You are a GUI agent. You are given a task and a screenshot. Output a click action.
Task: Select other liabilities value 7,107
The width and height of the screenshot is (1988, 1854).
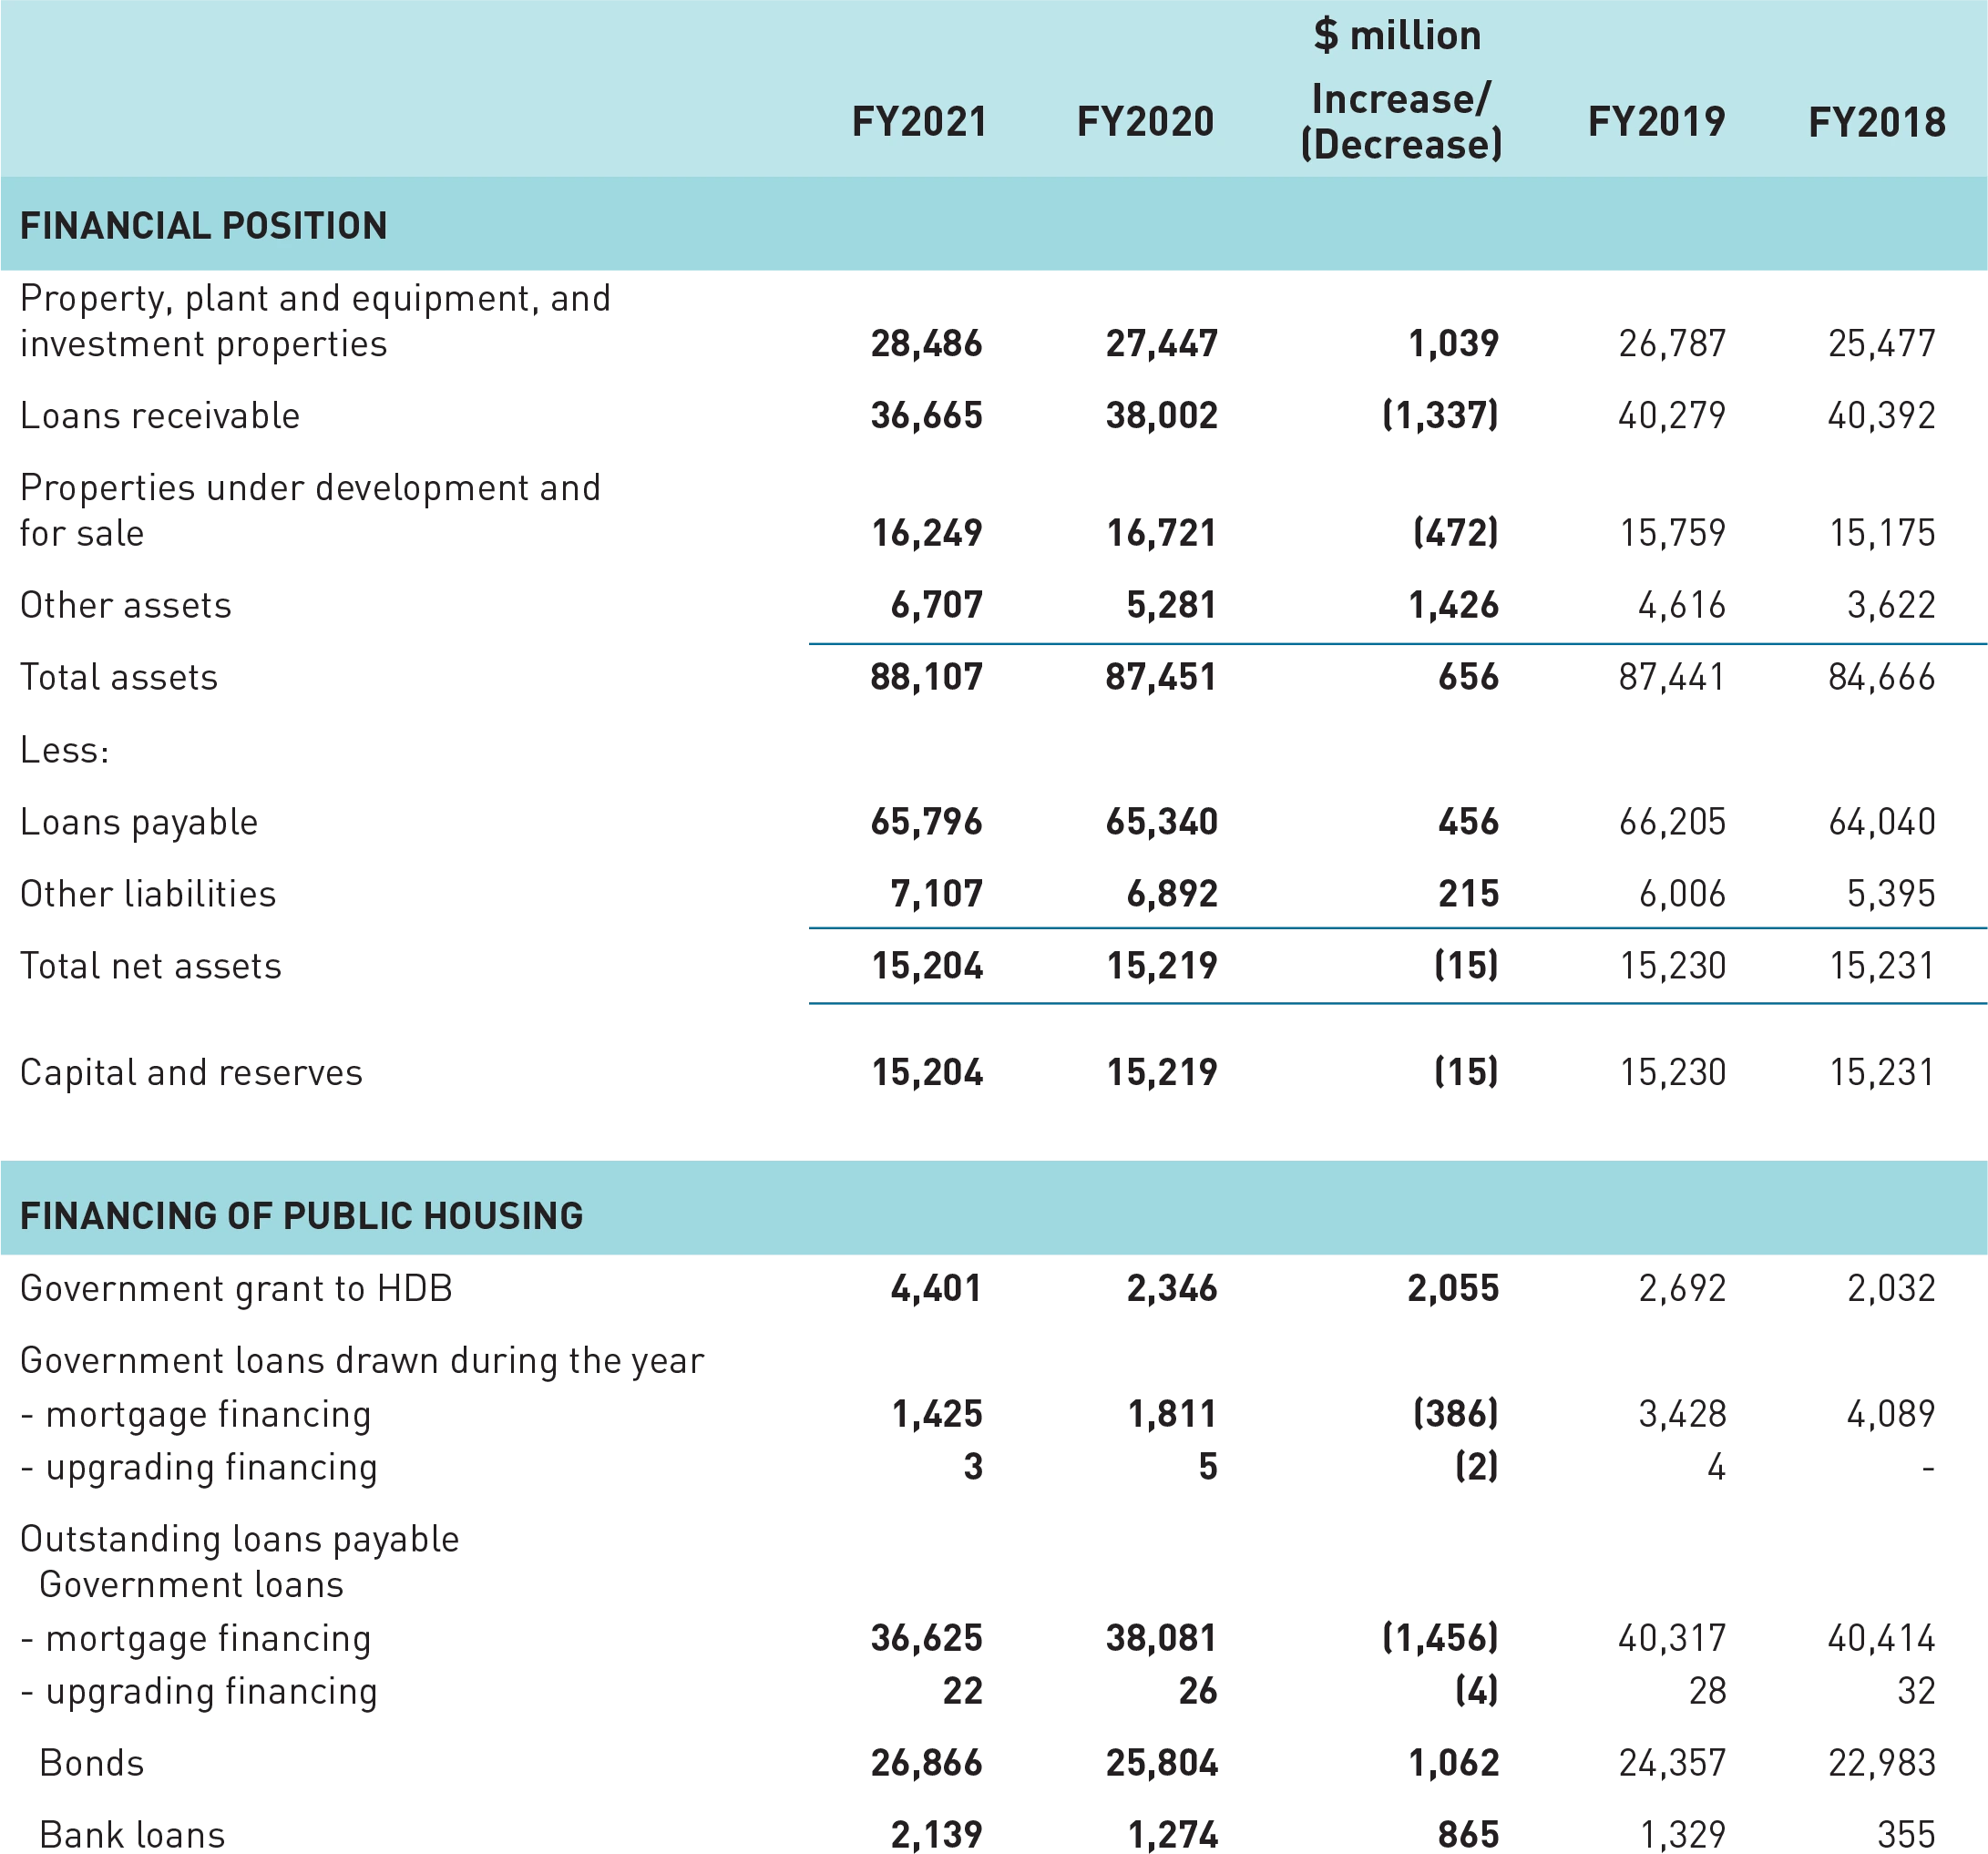point(937,894)
